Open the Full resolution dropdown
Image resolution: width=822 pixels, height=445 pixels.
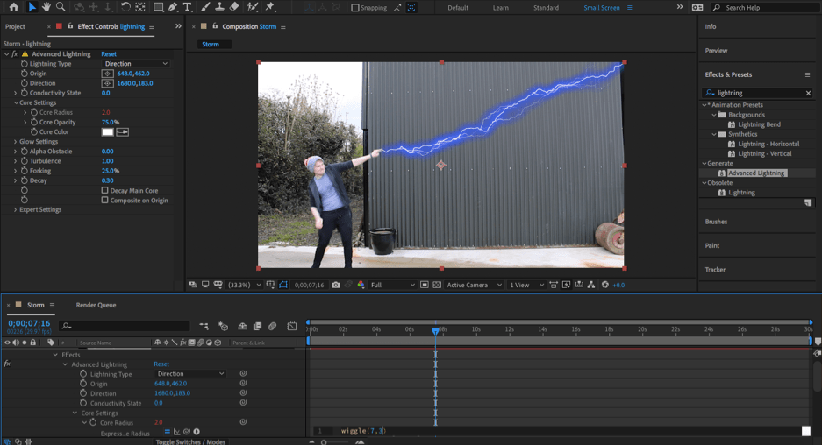tap(392, 285)
